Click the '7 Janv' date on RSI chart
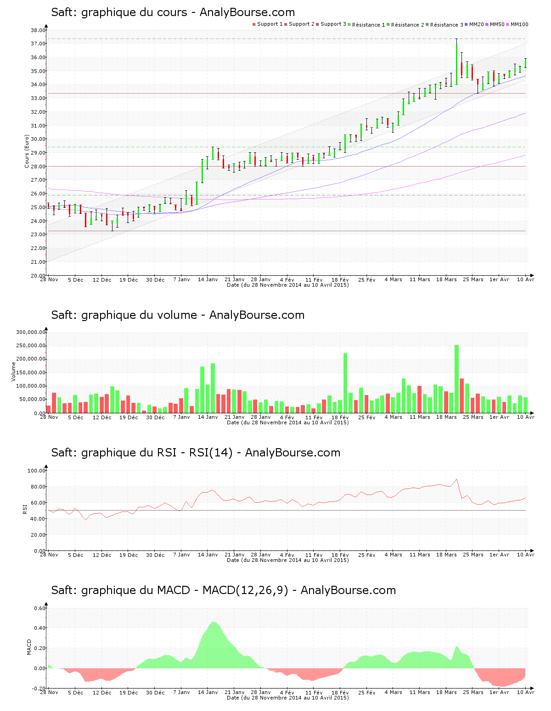551x711 pixels. pos(181,555)
